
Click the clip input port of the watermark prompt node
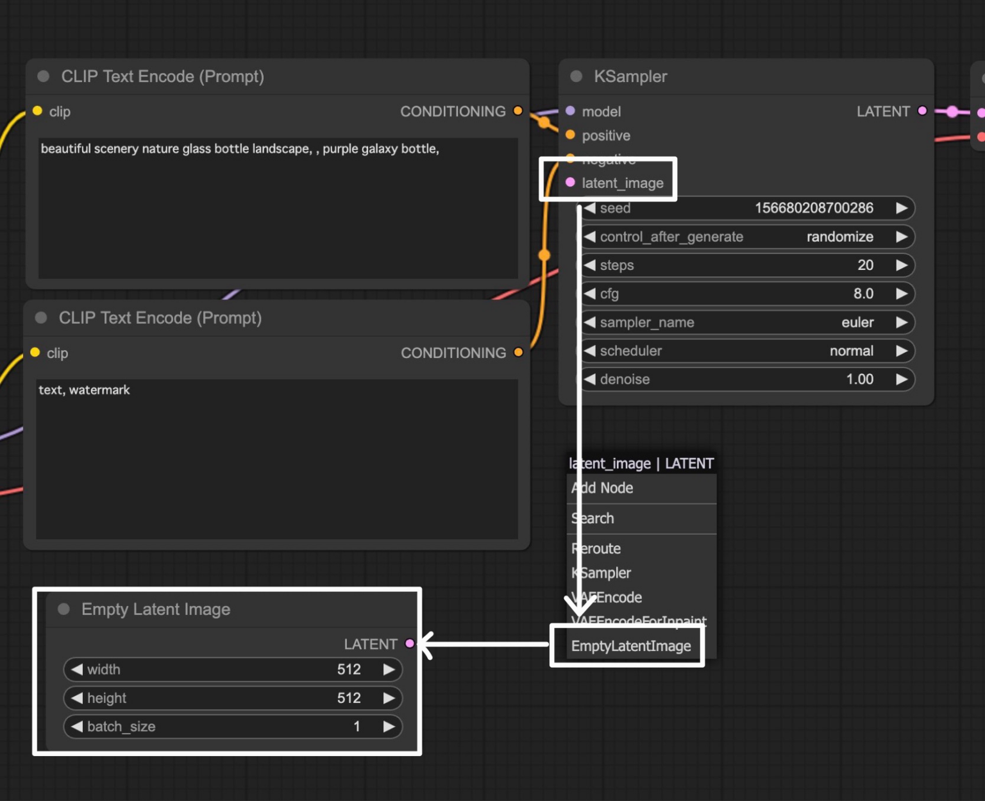tap(35, 353)
